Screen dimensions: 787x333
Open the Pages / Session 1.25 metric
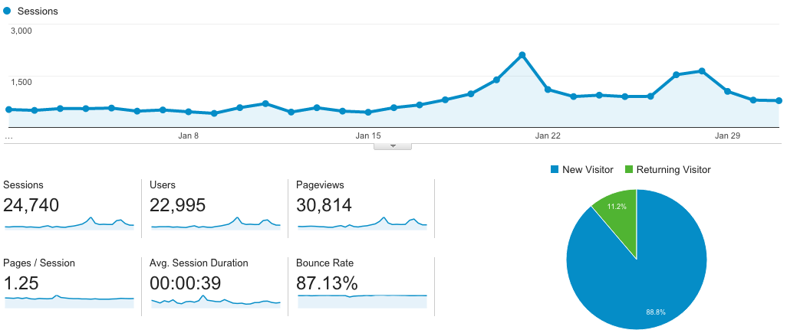coord(21,283)
